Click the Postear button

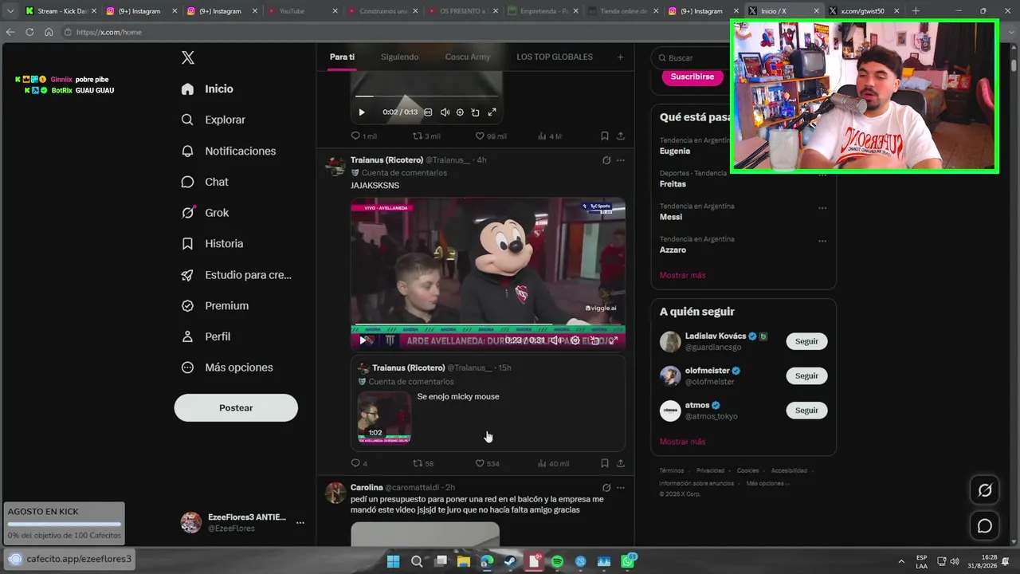click(x=236, y=407)
